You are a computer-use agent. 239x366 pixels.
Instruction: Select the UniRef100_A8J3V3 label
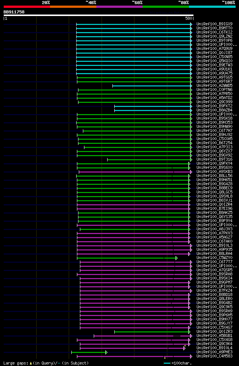click(x=214, y=229)
